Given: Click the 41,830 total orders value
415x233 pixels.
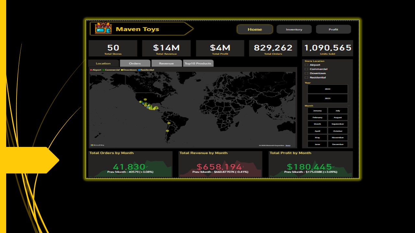Looking at the screenshot, I should (x=129, y=167).
